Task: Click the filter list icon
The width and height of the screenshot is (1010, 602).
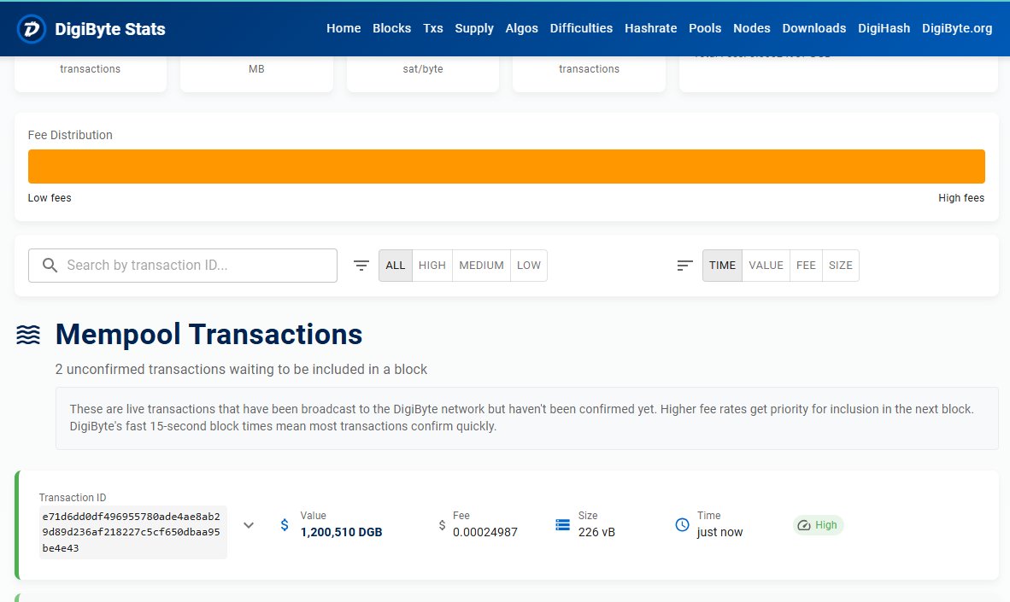Action: [x=361, y=266]
